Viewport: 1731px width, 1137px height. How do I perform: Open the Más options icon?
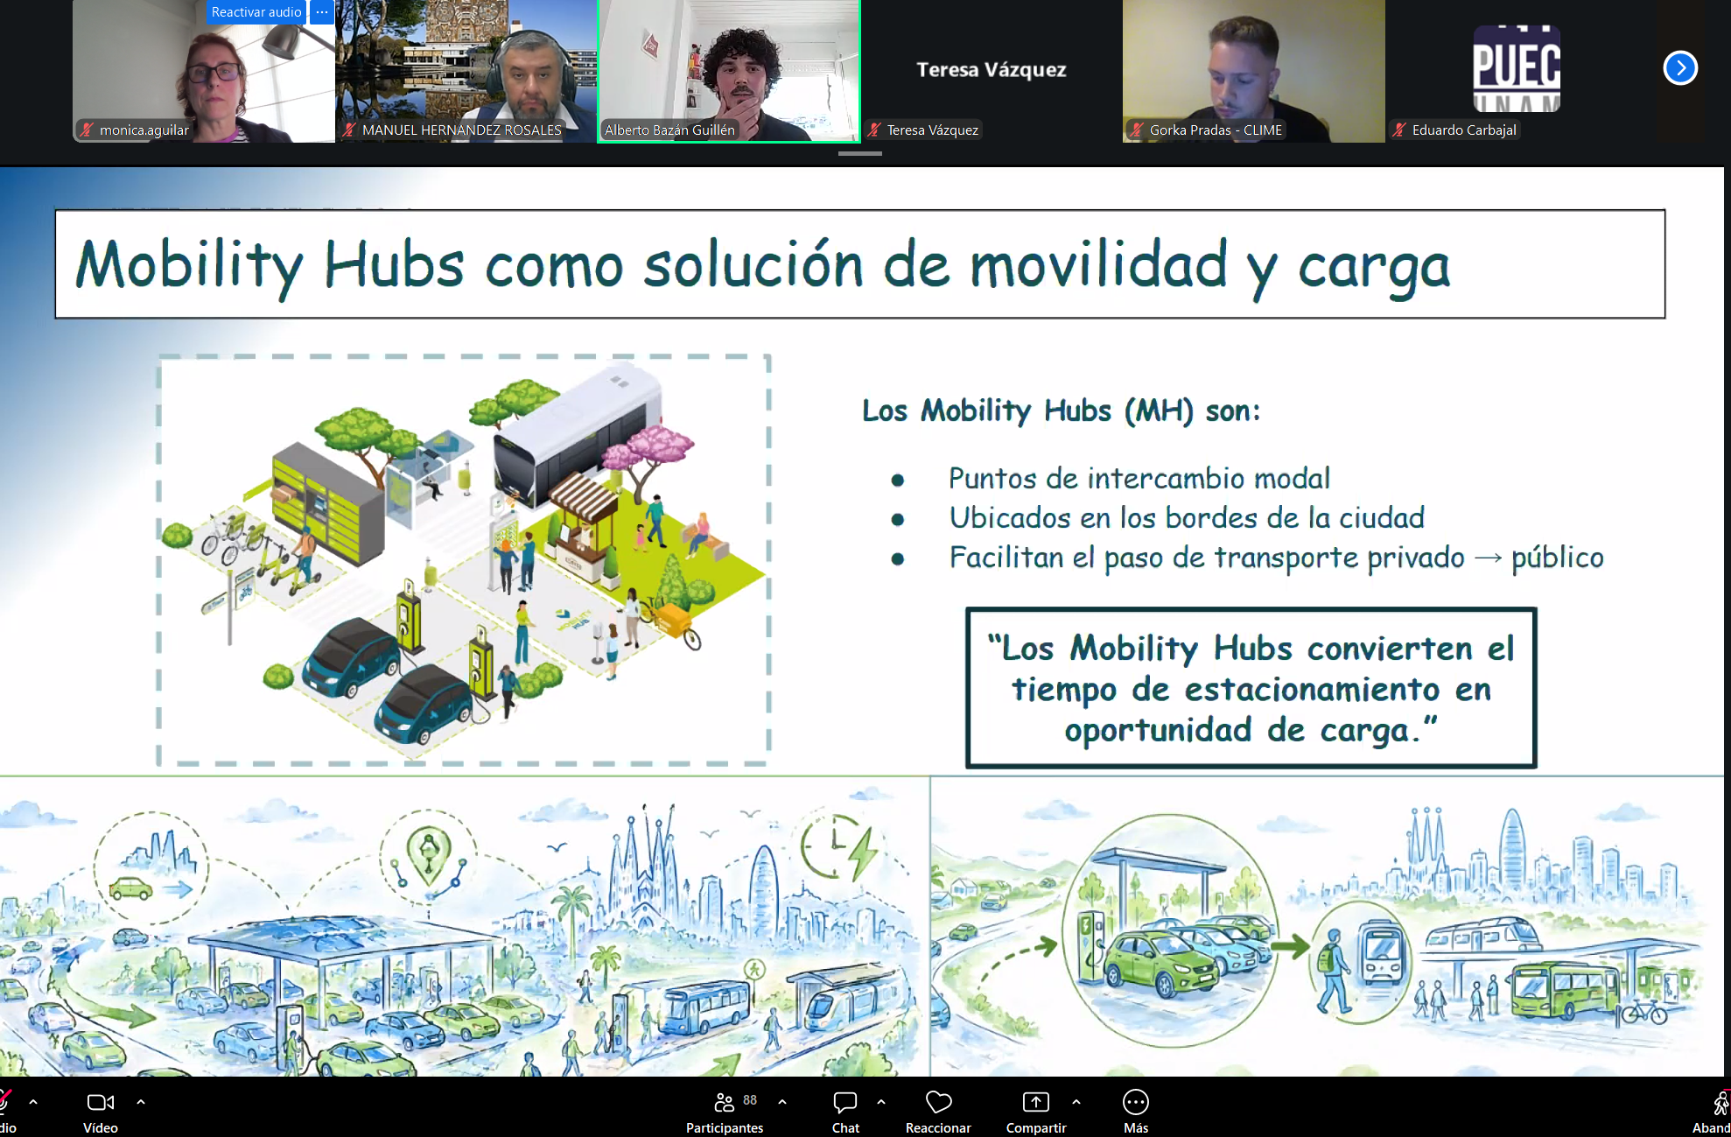(1135, 1103)
